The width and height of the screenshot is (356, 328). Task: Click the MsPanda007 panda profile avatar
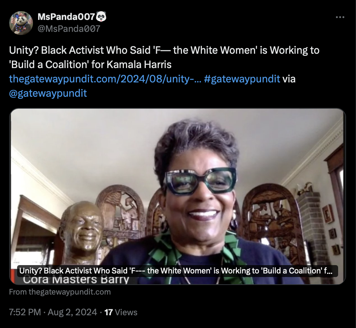[x=21, y=23]
